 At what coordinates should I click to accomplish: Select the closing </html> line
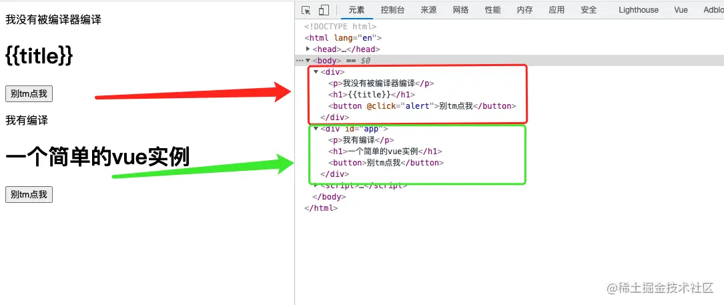(x=321, y=208)
